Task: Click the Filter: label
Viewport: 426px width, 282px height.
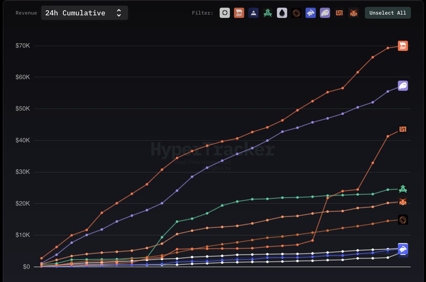Action: pyautogui.click(x=203, y=13)
